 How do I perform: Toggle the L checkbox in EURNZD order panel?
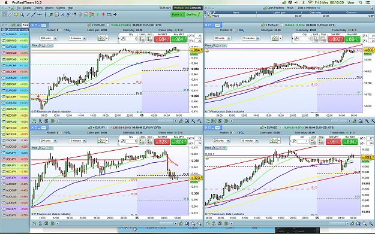click(362, 144)
